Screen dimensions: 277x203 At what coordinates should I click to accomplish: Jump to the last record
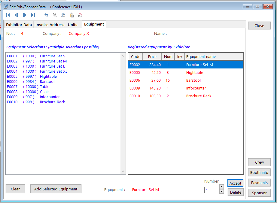[33, 15]
